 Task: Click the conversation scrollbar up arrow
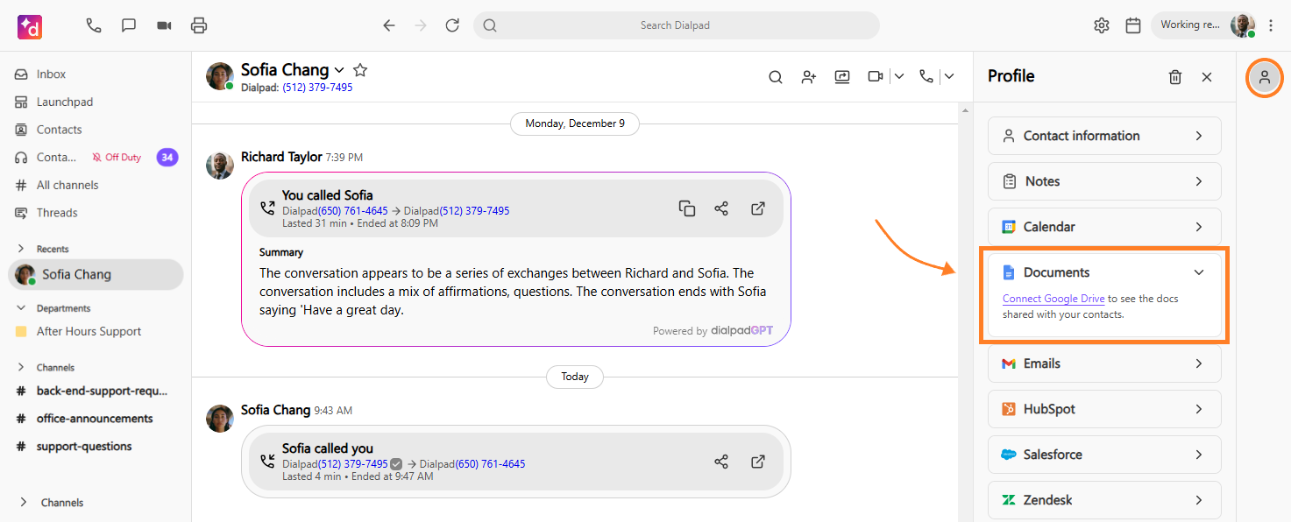pos(966,110)
